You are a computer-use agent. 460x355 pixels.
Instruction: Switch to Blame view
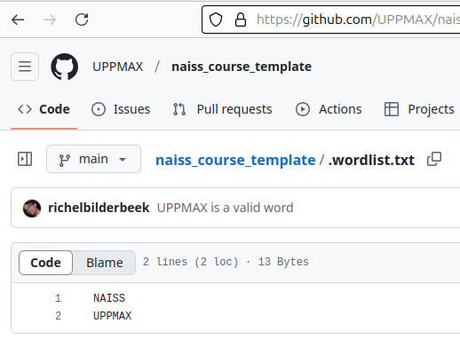(105, 263)
